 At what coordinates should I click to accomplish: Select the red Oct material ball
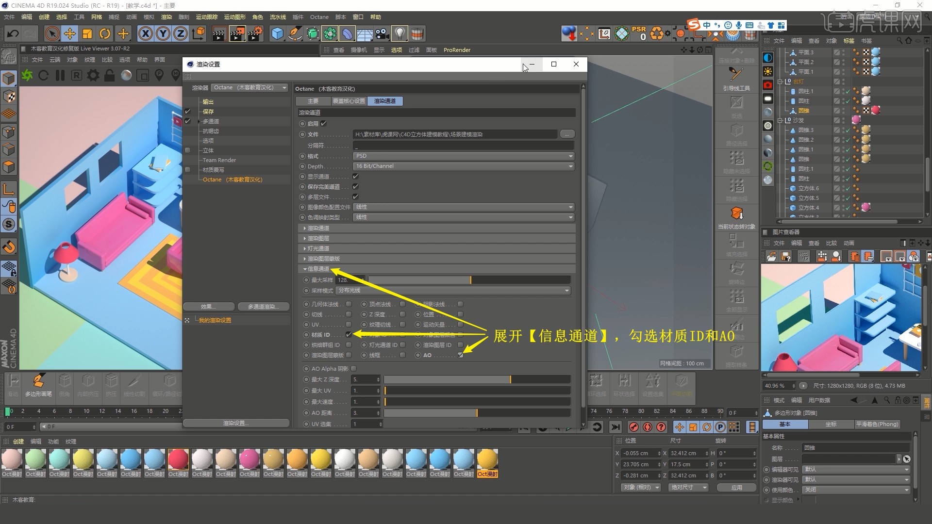coord(178,459)
